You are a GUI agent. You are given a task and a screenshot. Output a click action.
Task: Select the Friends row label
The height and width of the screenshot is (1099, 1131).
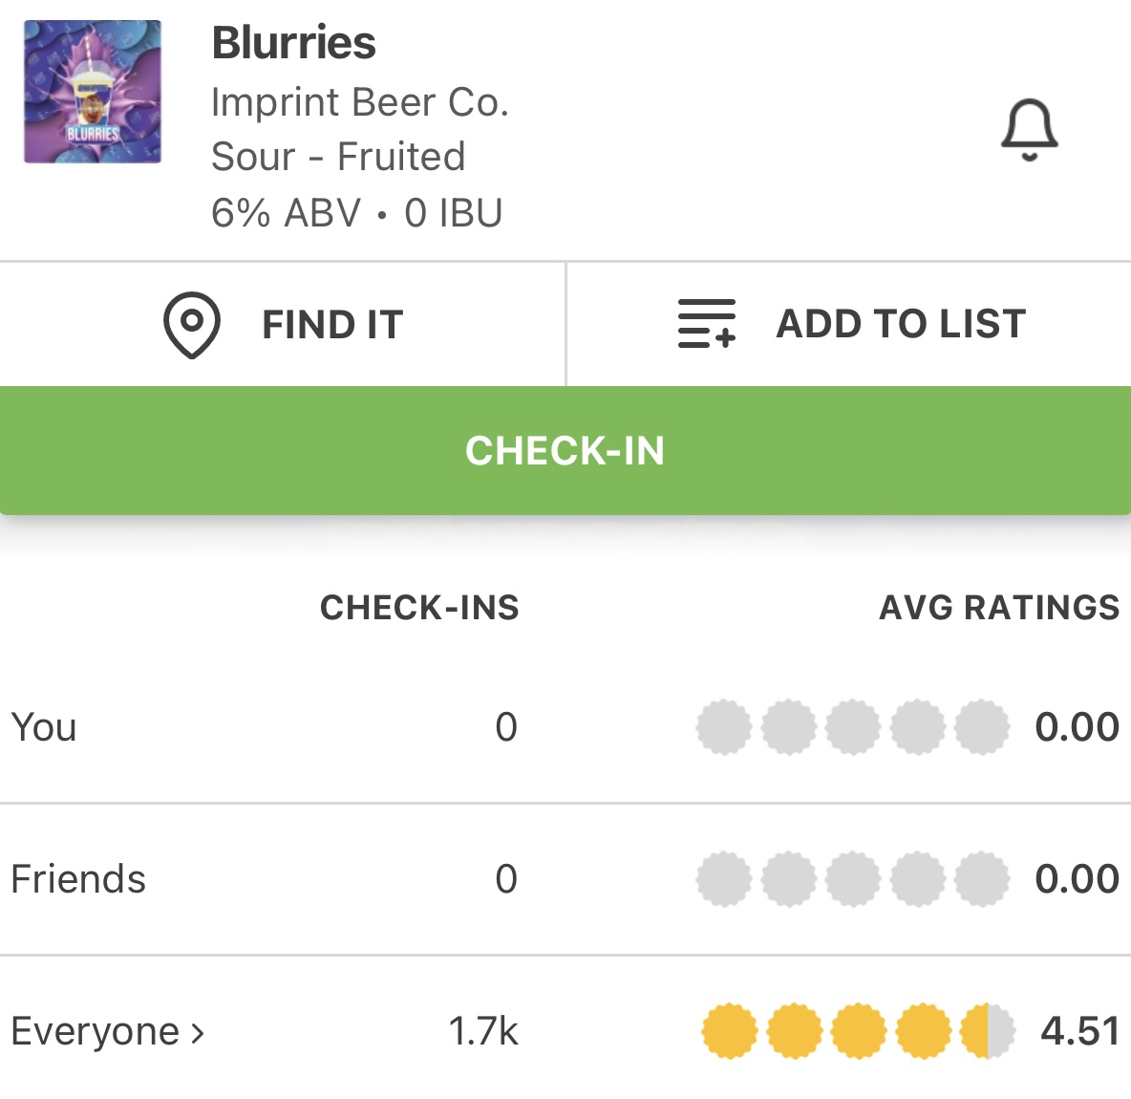pyautogui.click(x=78, y=879)
